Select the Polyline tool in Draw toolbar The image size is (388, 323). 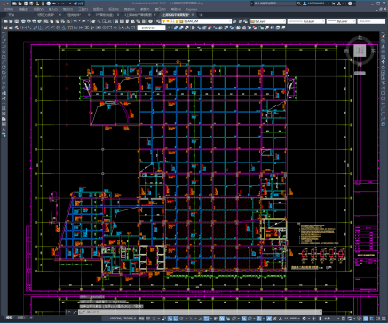click(x=4, y=46)
